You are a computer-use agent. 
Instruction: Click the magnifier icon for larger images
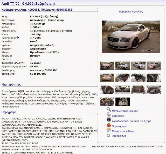pyautogui.click(x=109, y=110)
